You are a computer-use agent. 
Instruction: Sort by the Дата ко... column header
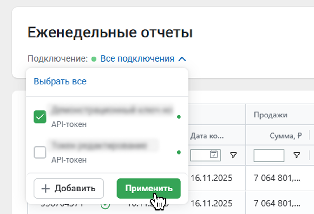point(207,136)
